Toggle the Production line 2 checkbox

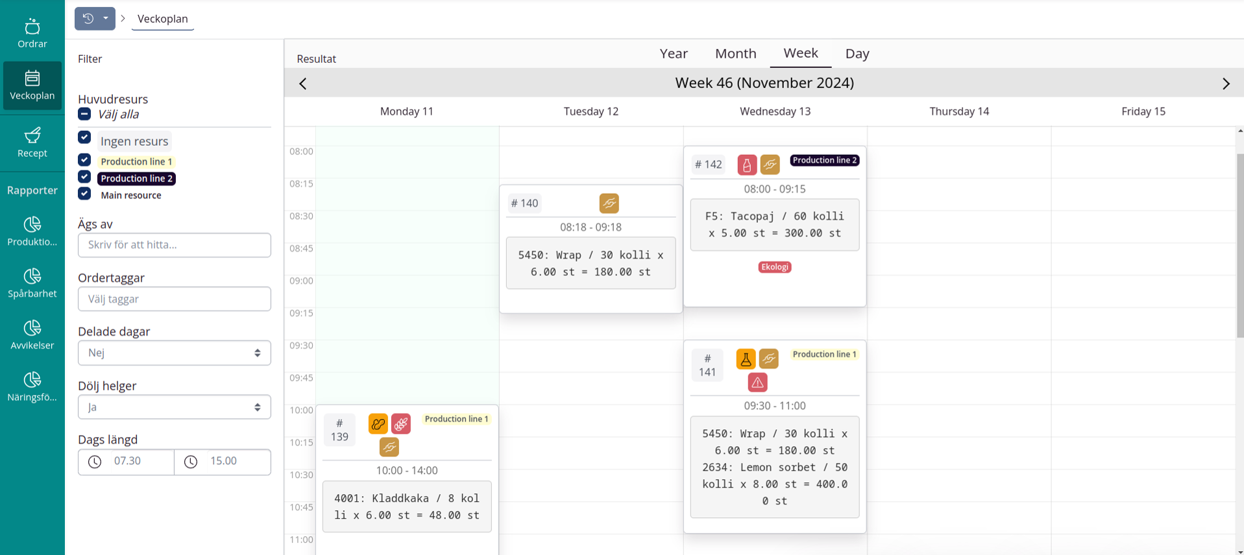[84, 177]
